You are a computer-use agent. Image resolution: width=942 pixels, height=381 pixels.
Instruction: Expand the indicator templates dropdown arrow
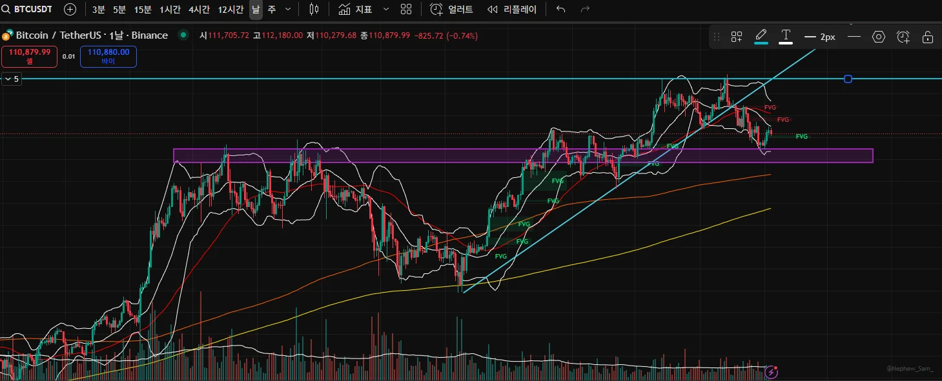[386, 10]
